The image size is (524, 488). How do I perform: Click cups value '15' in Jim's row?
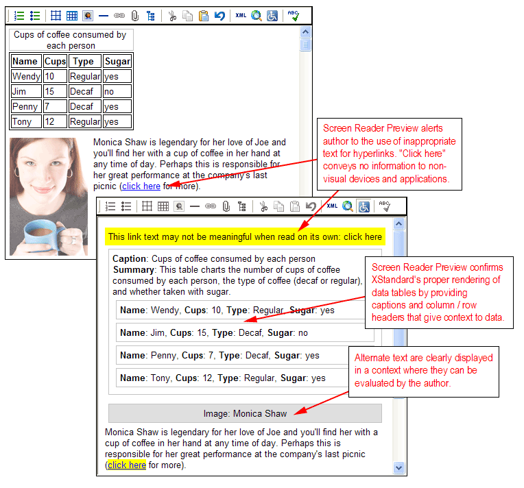pos(55,92)
